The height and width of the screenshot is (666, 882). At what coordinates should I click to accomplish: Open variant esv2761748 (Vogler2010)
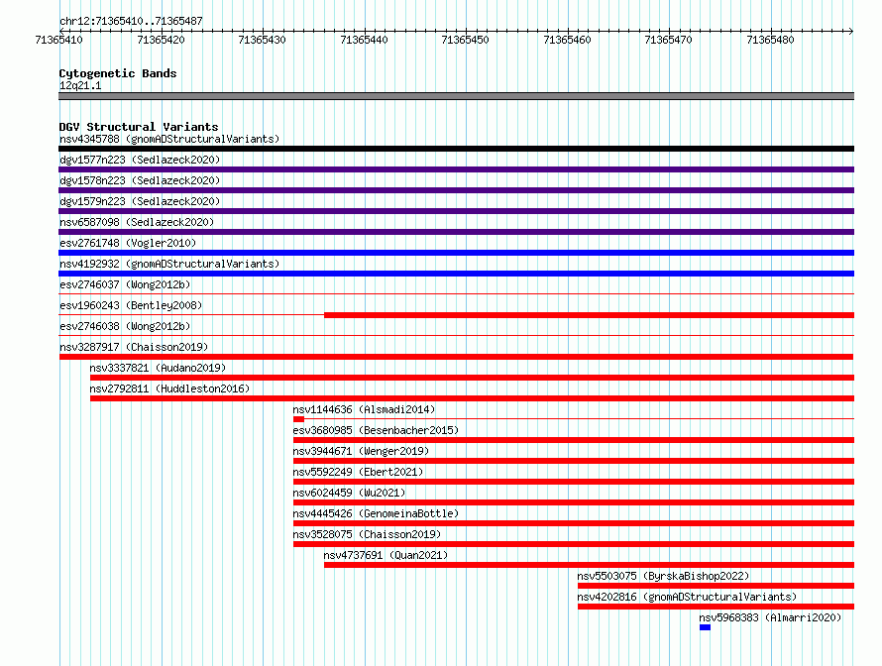pos(128,243)
